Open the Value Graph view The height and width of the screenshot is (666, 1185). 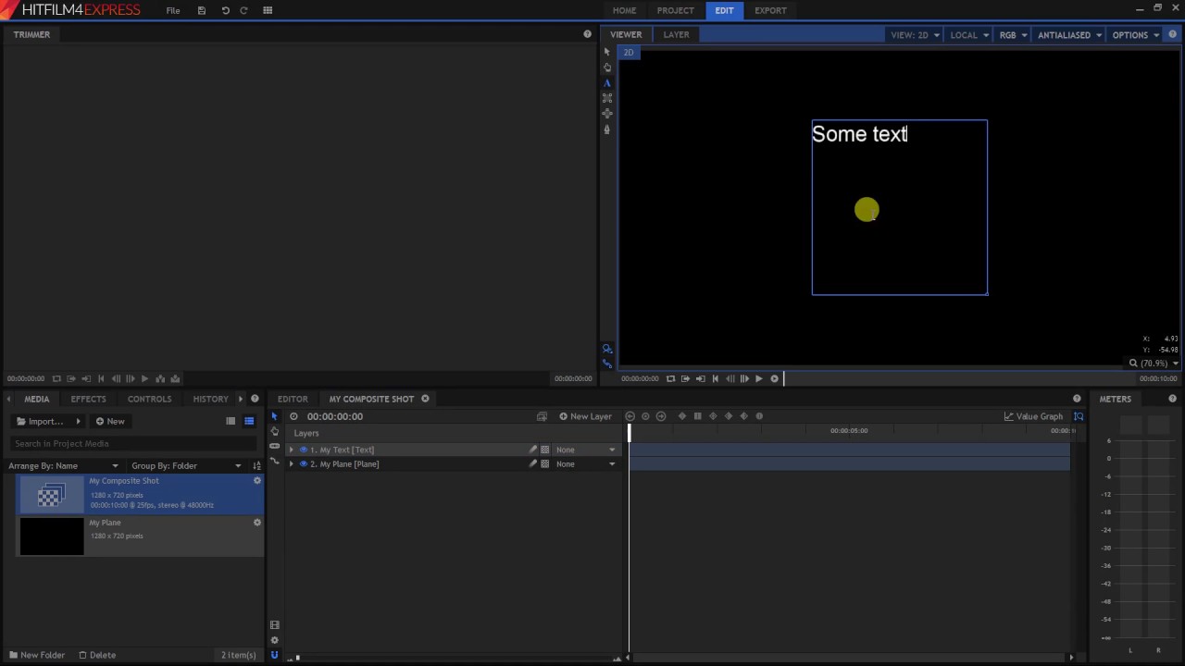(x=1033, y=416)
